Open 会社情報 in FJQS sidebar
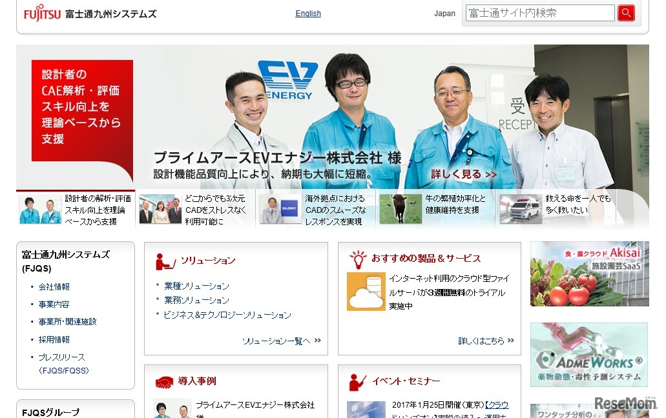This screenshot has height=418, width=666. (54, 286)
